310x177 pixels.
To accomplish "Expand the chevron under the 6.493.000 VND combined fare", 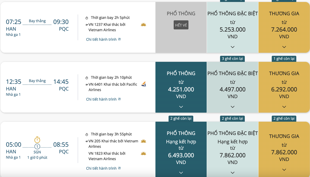I will click(x=181, y=173).
